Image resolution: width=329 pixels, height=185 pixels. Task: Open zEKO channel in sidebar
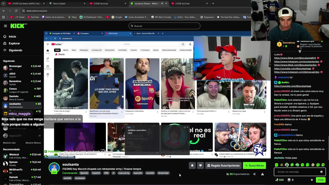pos(22,75)
